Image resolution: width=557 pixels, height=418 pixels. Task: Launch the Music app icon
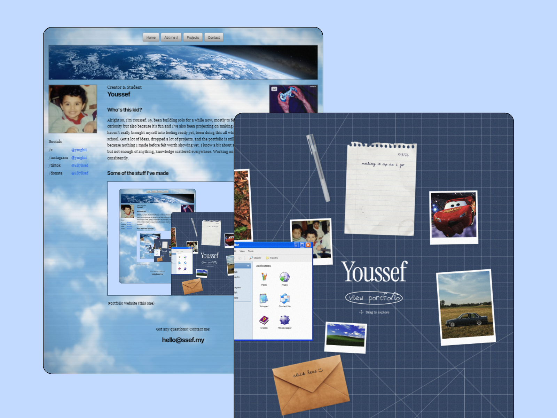(x=284, y=277)
